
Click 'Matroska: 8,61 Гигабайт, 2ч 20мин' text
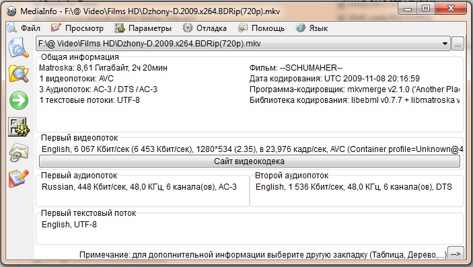pos(103,67)
